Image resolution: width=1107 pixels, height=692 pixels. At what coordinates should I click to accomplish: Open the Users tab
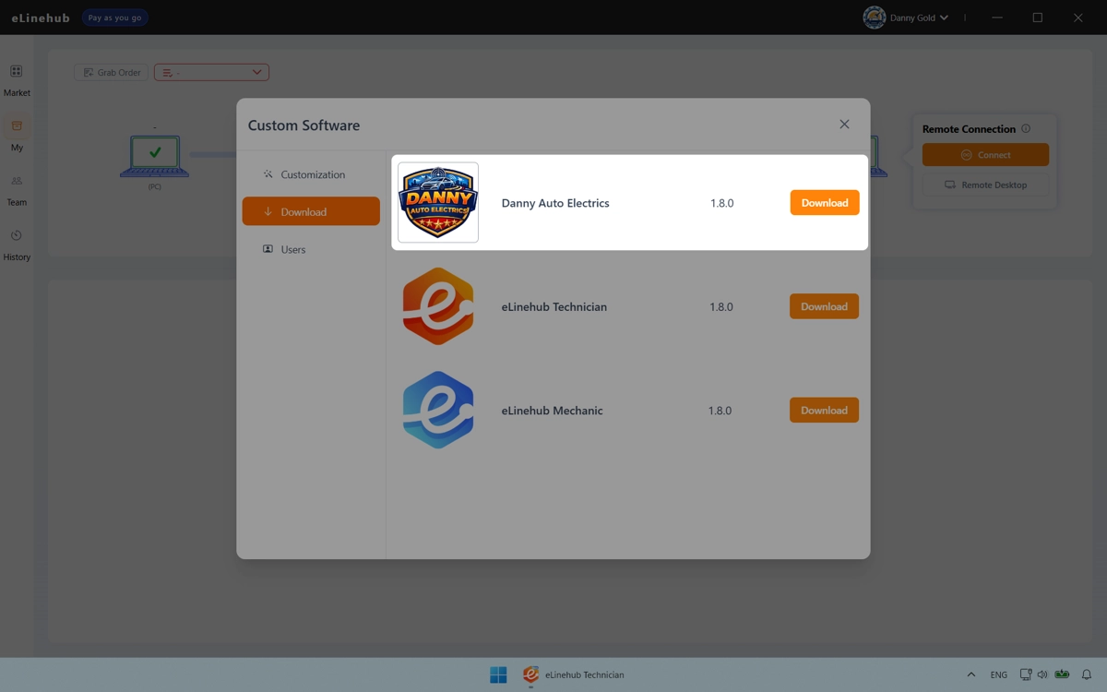click(x=311, y=249)
